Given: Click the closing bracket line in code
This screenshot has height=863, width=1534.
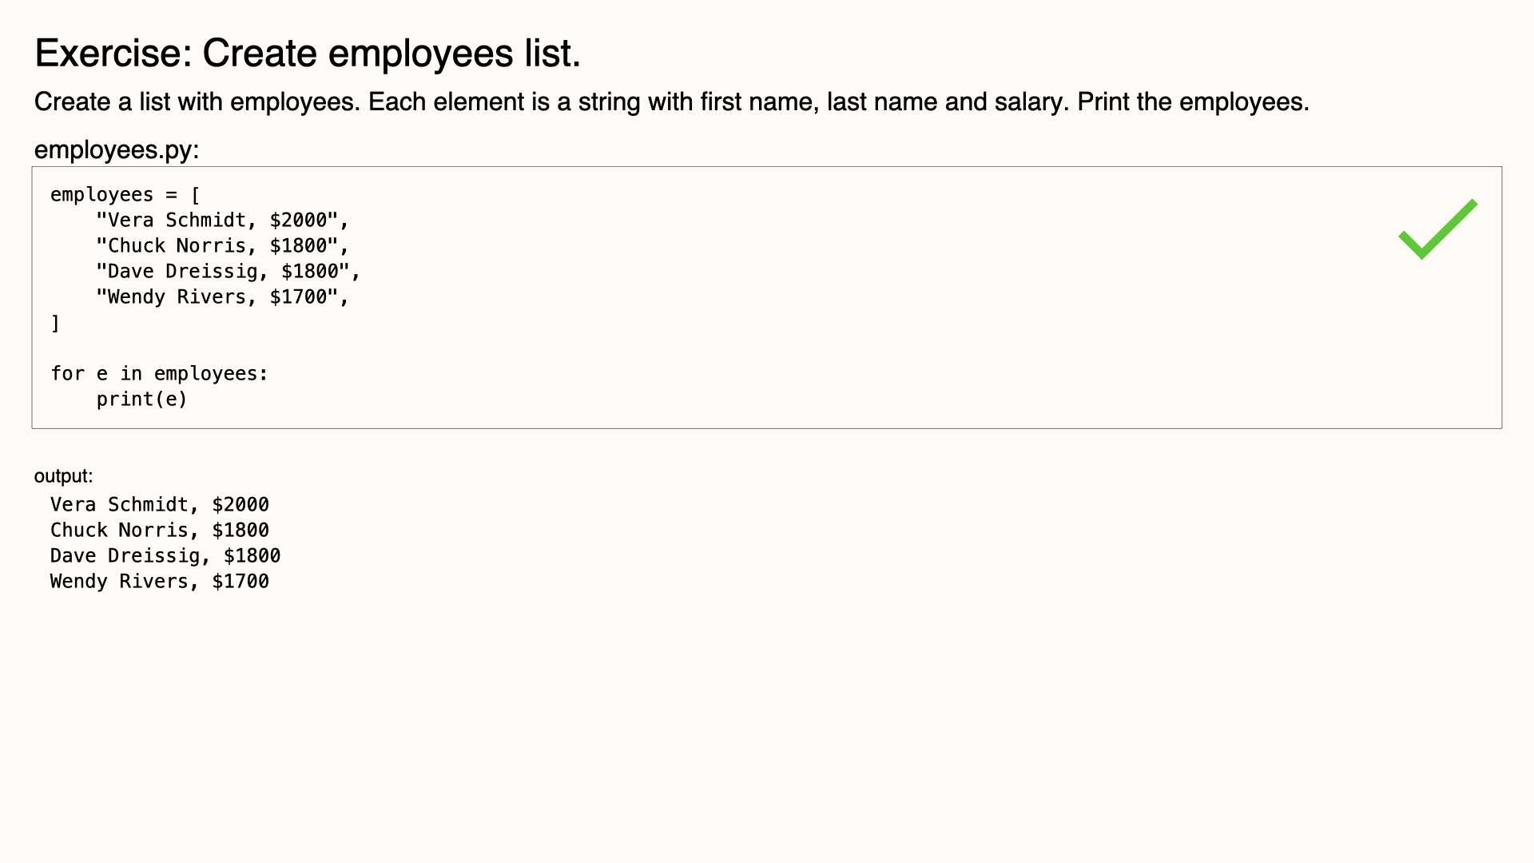Looking at the screenshot, I should coord(55,323).
